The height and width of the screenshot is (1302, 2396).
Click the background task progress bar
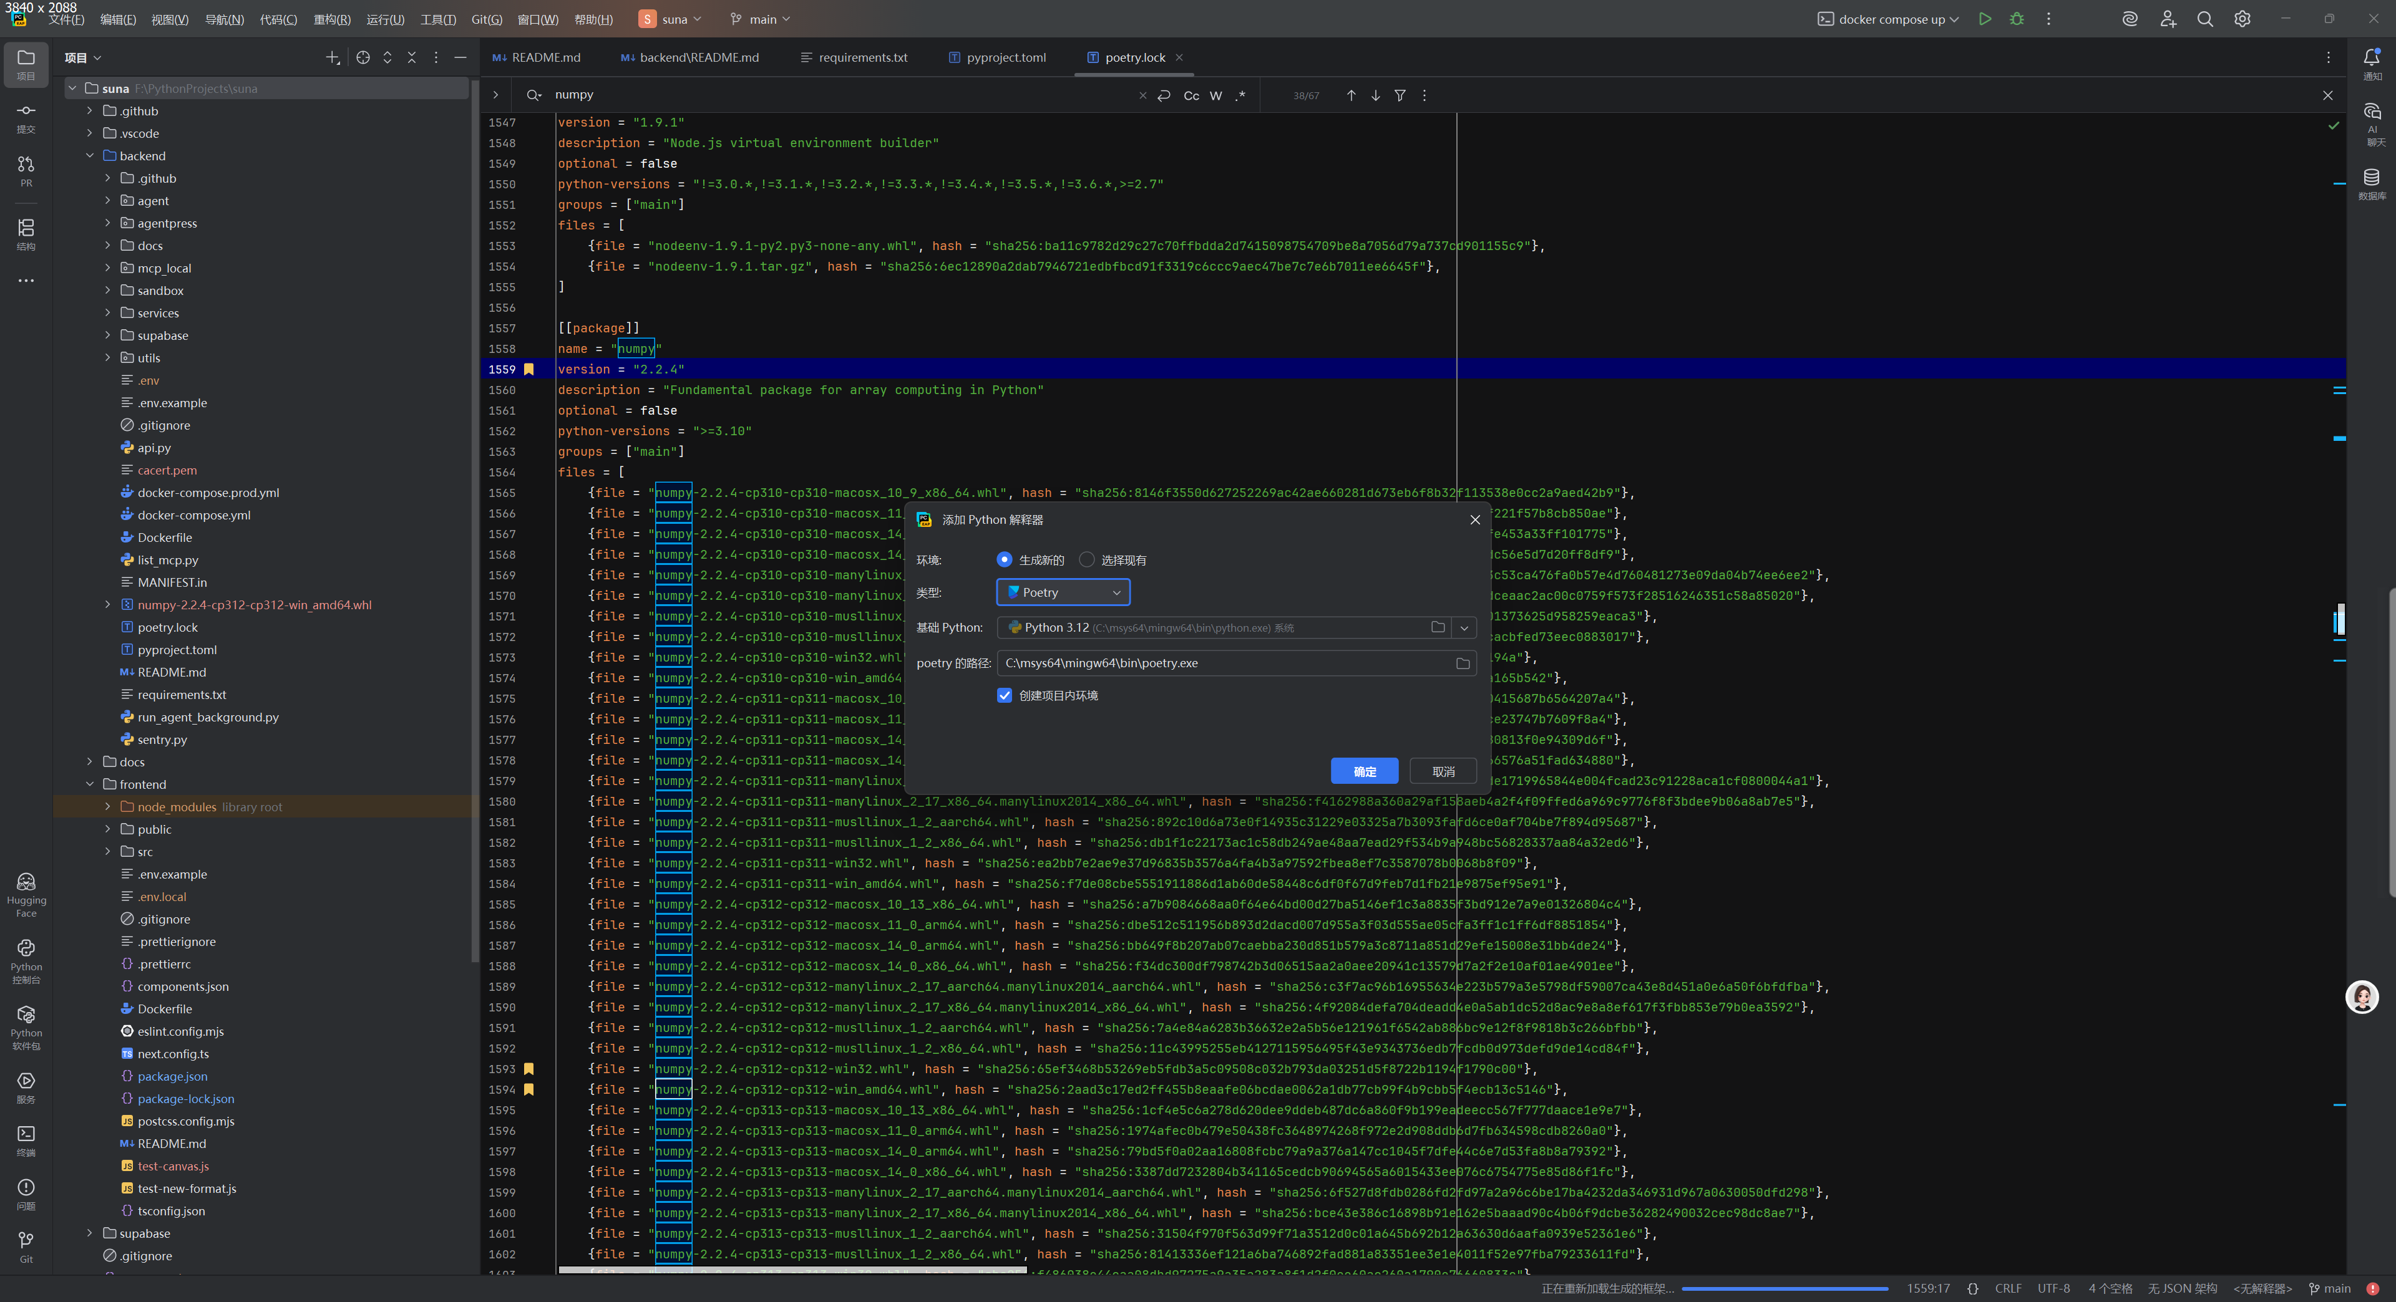1784,1288
